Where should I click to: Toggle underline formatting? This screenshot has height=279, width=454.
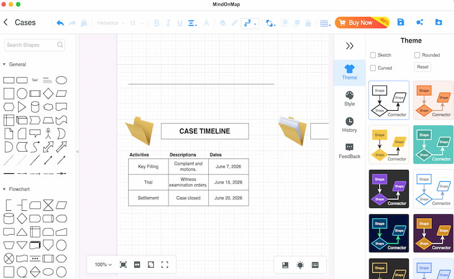180,23
